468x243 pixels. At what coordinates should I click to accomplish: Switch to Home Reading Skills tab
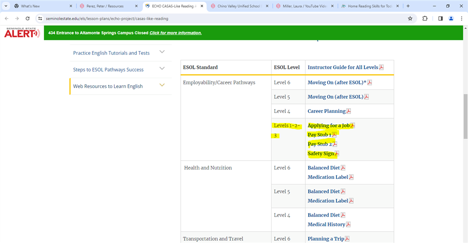pyautogui.click(x=370, y=6)
